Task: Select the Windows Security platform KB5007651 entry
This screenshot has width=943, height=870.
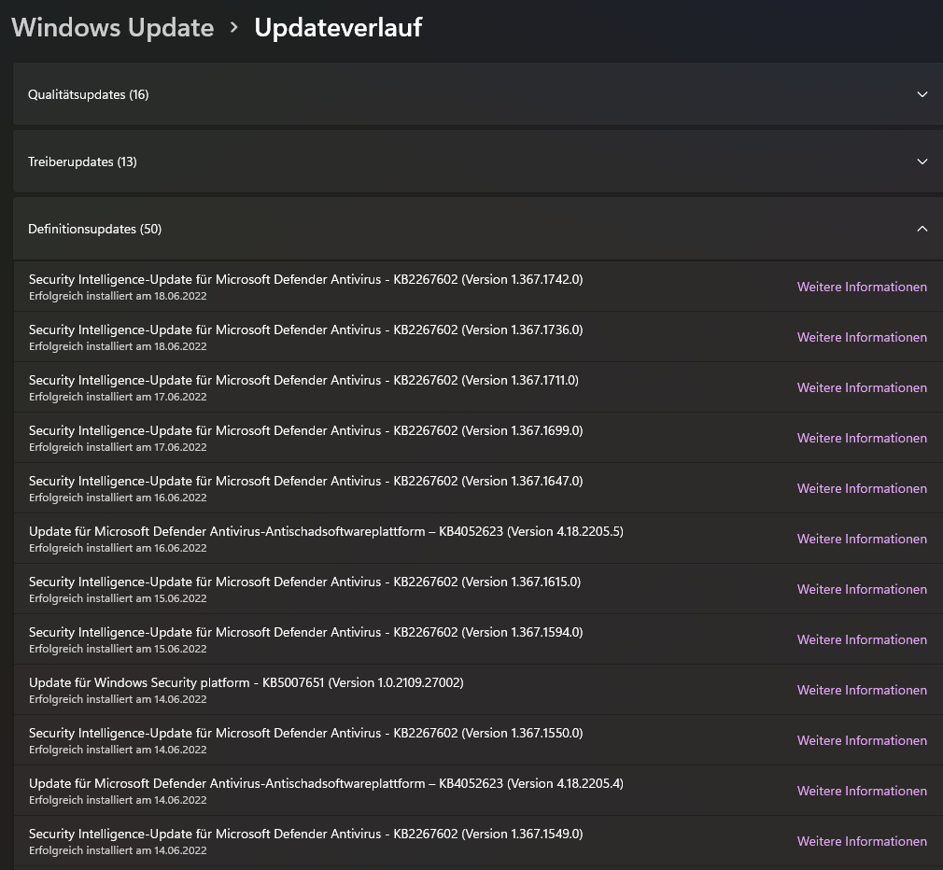Action: (x=478, y=690)
